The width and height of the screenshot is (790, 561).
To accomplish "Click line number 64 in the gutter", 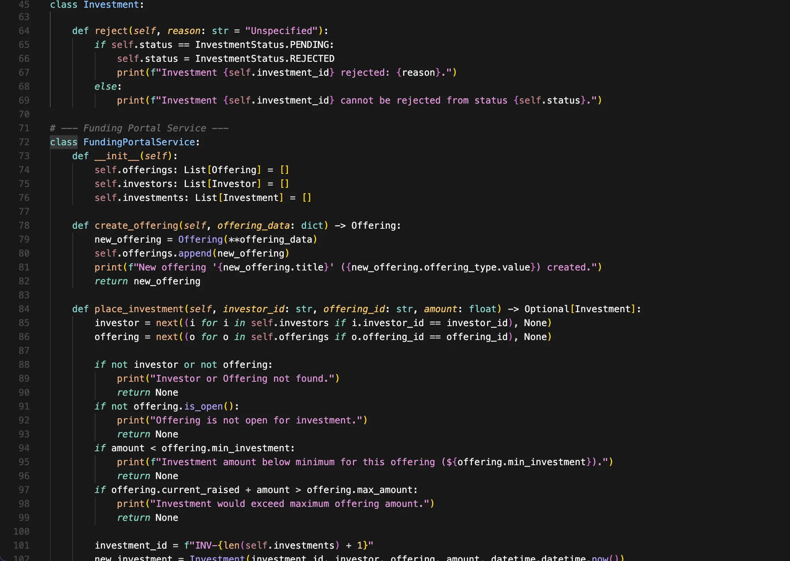I will pyautogui.click(x=24, y=31).
